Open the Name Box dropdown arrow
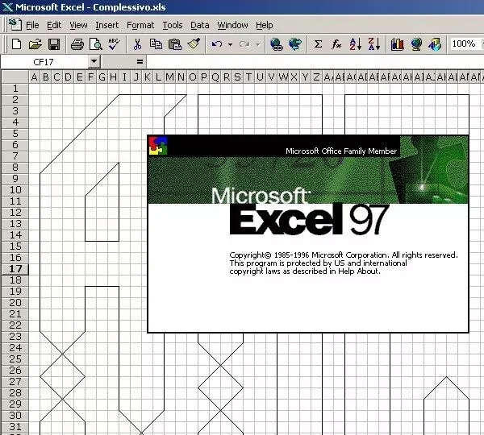This screenshot has width=484, height=435. [x=94, y=62]
